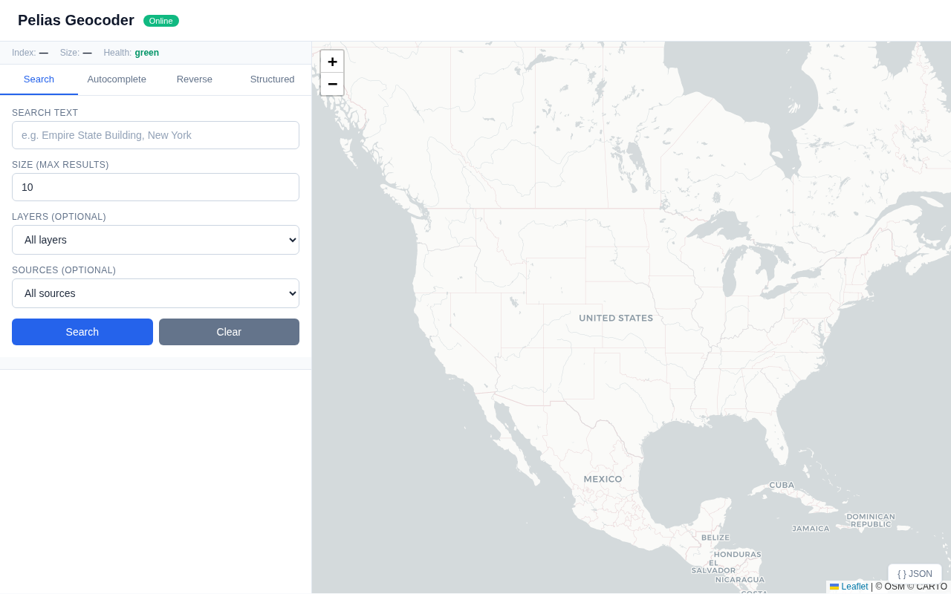Viewport: 951px width, 594px height.
Task: Open the All sources dropdown
Action: 155,293
